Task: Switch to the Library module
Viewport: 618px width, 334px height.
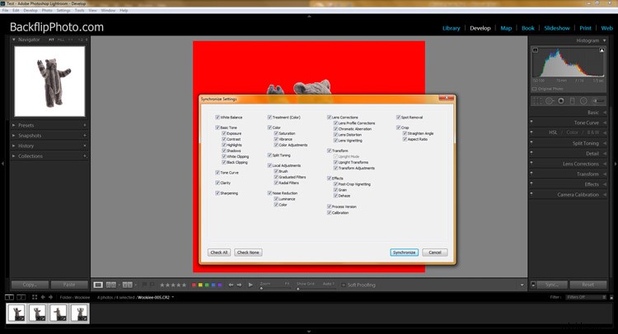Action: [x=451, y=28]
